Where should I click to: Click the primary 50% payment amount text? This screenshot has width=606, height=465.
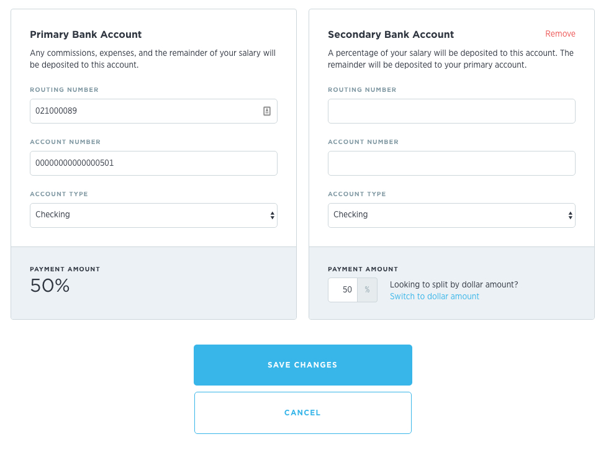[x=50, y=286]
